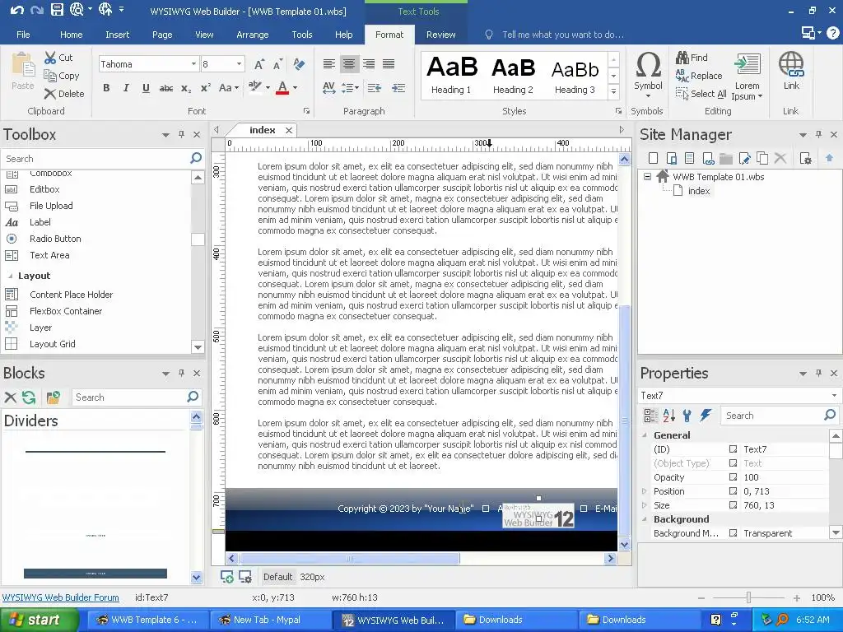Image resolution: width=843 pixels, height=632 pixels.
Task: Toggle the Position property checkbox
Action: pyautogui.click(x=733, y=490)
